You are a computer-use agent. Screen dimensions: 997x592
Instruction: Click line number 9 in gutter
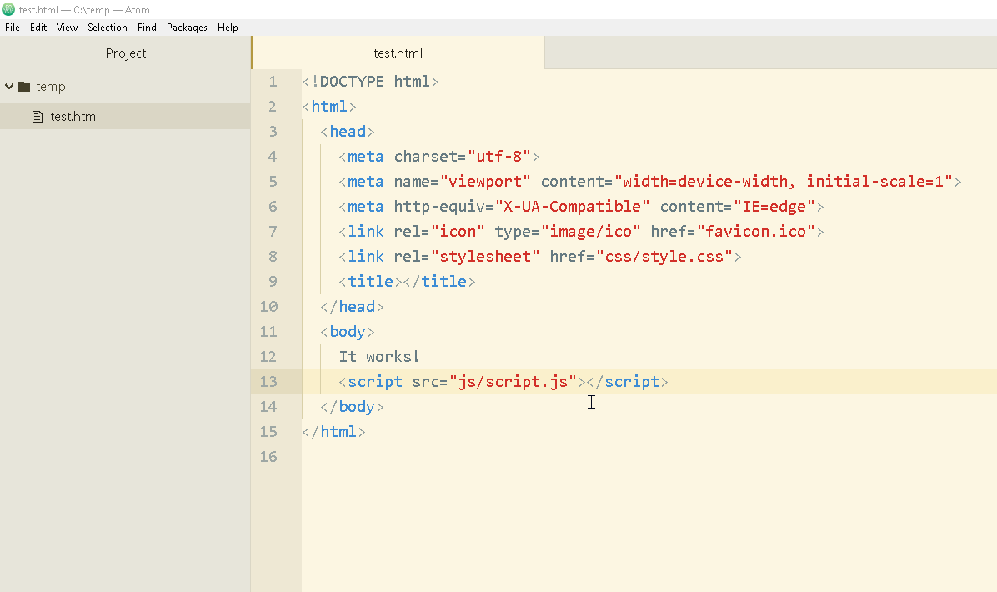click(x=273, y=282)
